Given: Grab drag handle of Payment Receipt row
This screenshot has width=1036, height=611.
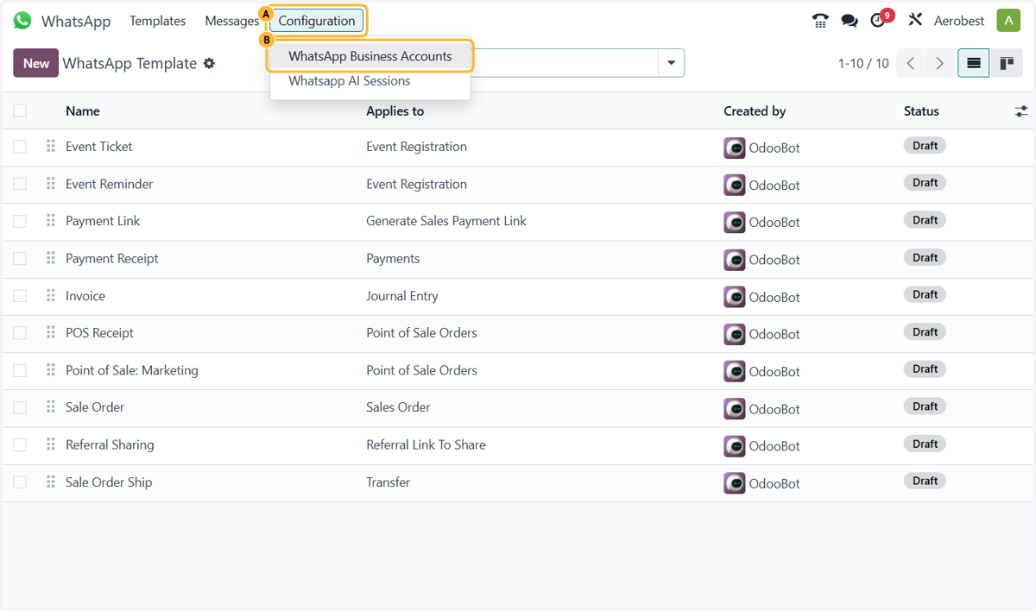Looking at the screenshot, I should pos(51,258).
